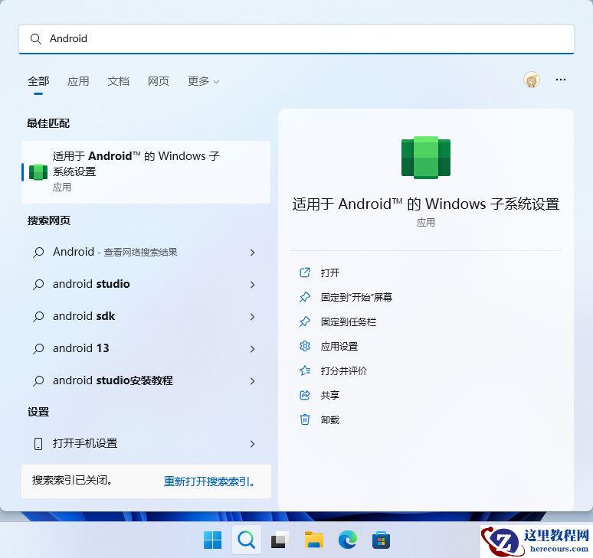Open Task View from the taskbar
593x558 pixels.
pos(280,540)
